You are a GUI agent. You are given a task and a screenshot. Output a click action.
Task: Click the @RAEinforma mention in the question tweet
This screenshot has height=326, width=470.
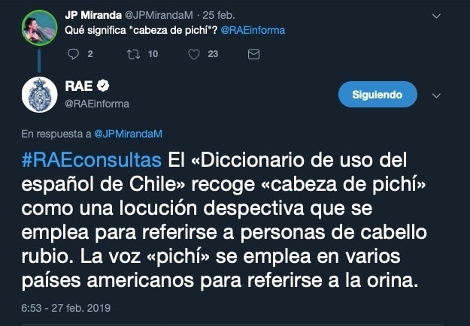tap(253, 30)
